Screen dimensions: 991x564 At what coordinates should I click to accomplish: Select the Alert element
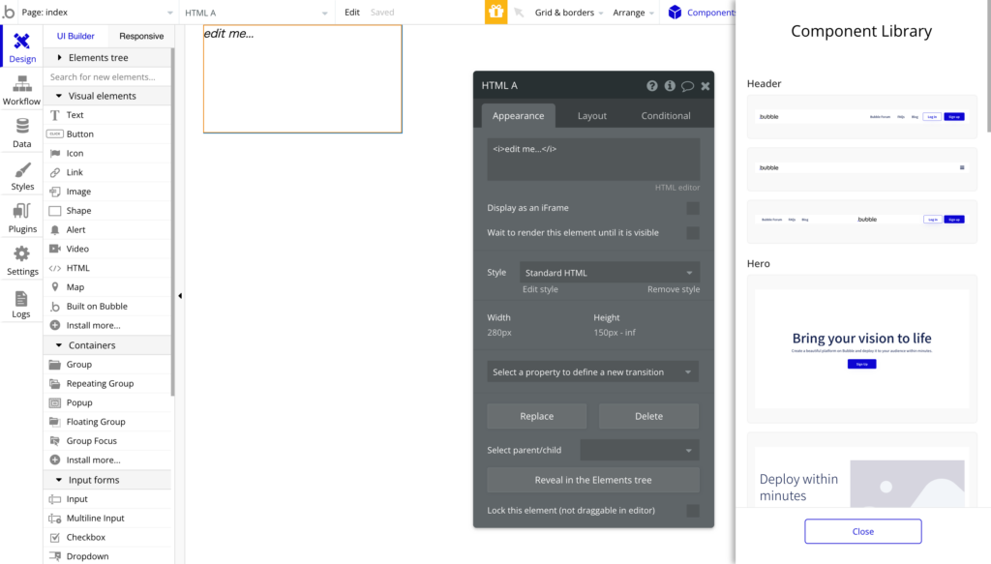108,229
